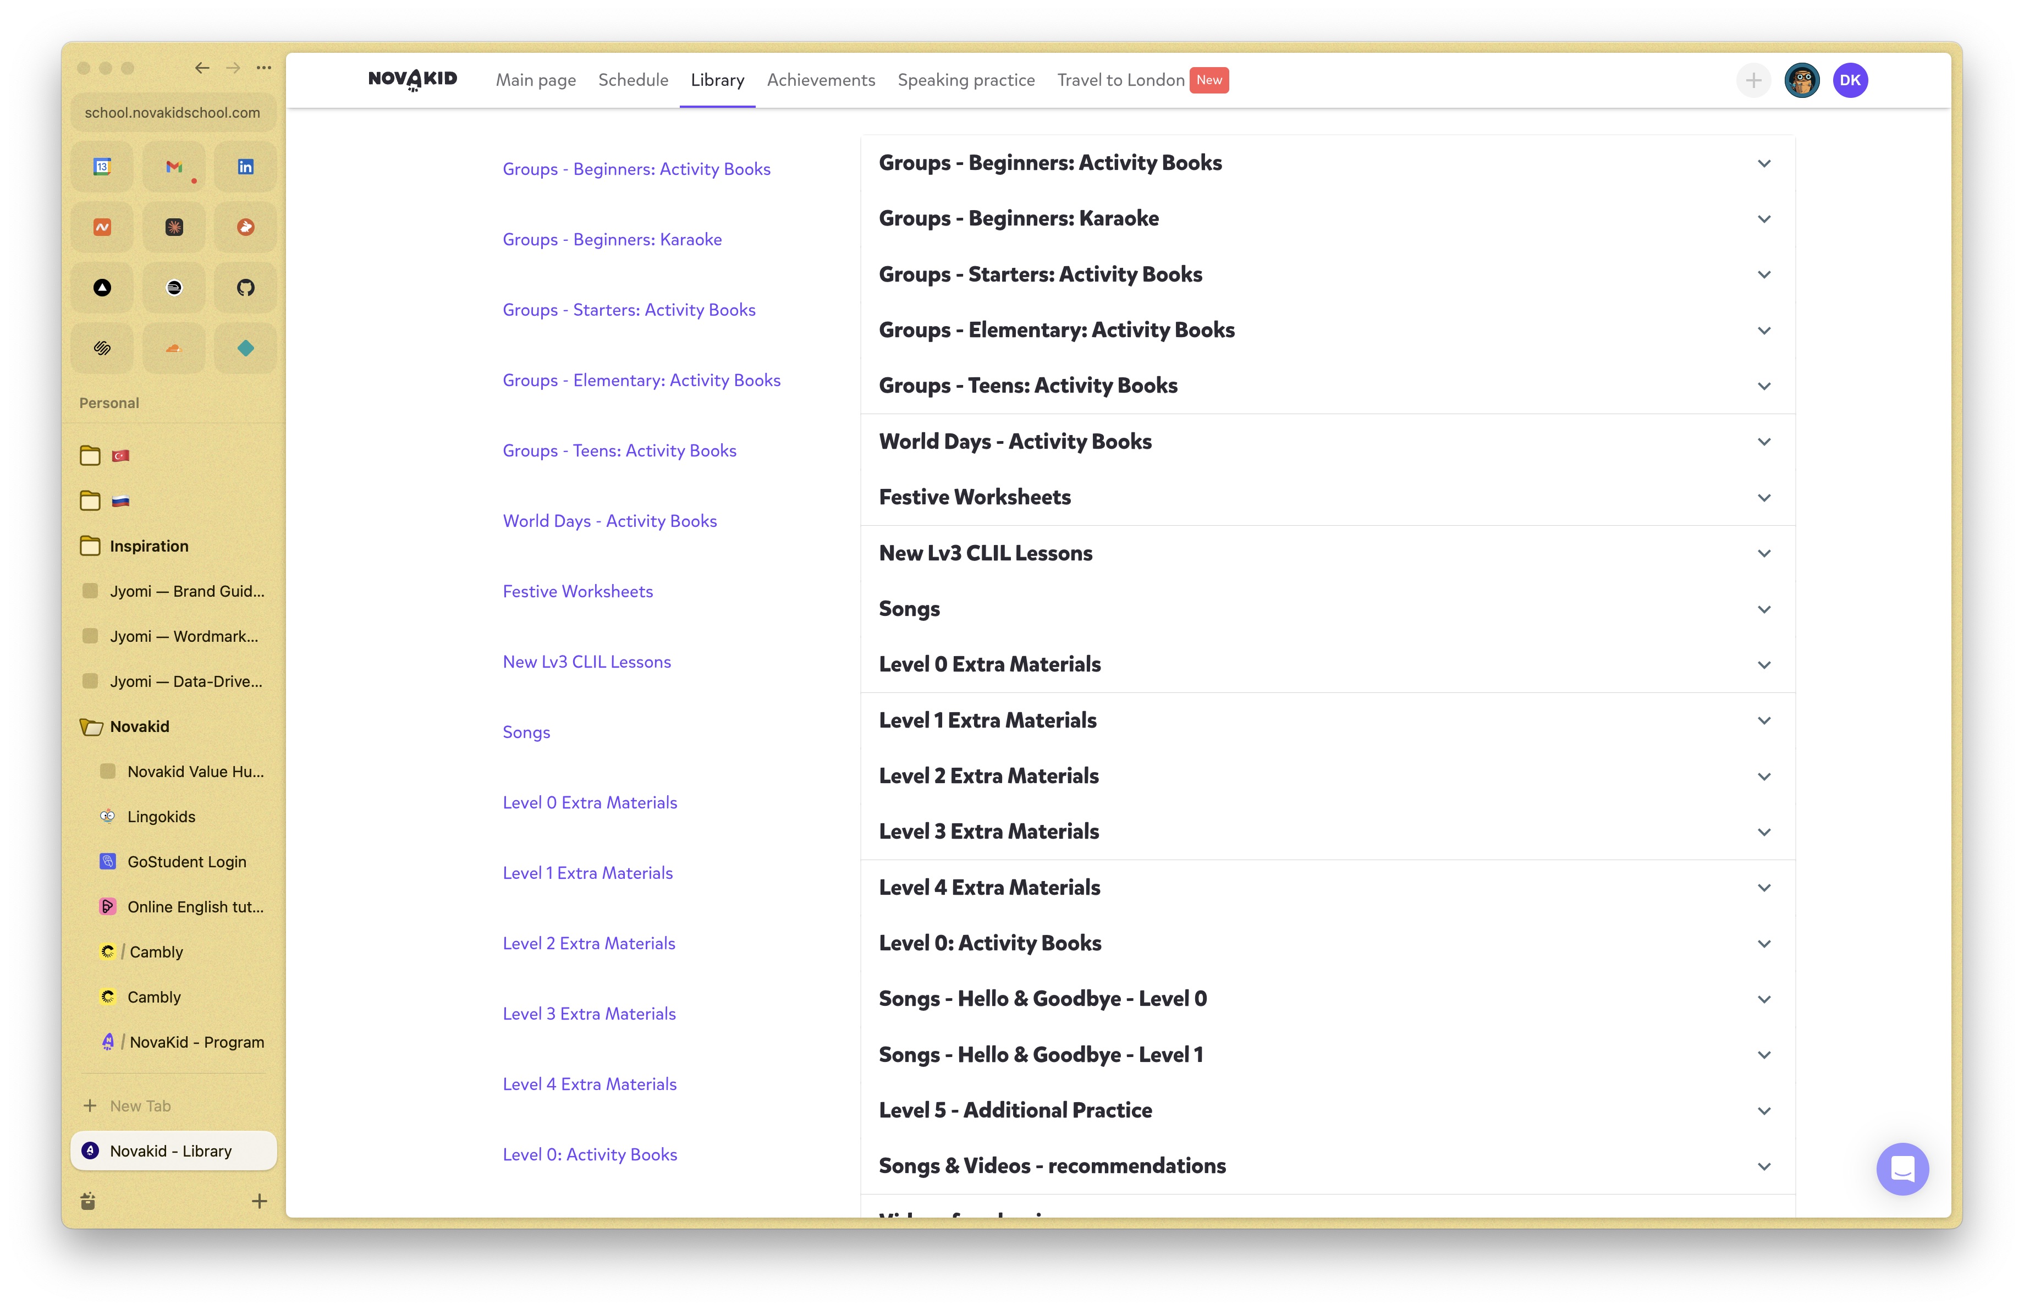Open the Inspiration folder in sidebar

click(x=148, y=546)
